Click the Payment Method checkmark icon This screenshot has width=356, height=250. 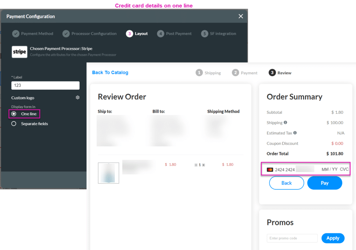16,34
